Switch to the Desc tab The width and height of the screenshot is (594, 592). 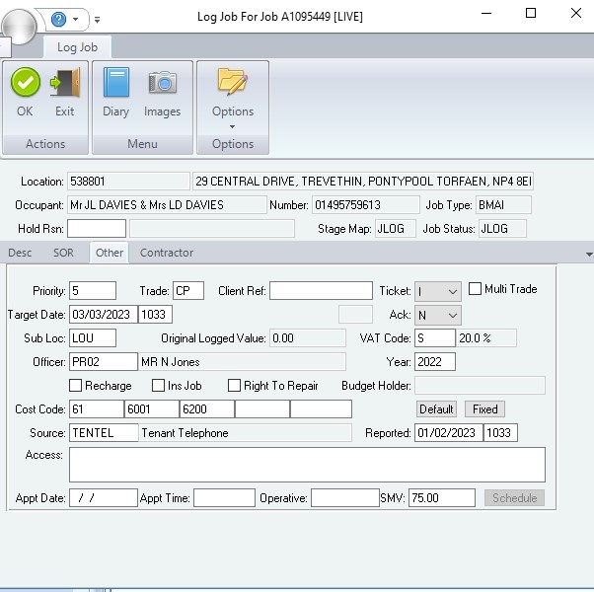coord(20,253)
